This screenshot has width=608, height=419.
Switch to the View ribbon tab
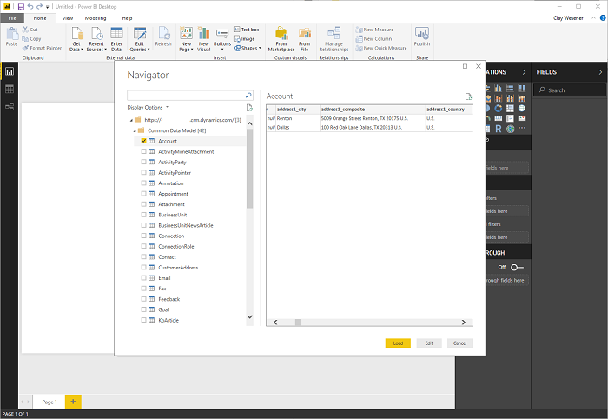[x=67, y=17]
